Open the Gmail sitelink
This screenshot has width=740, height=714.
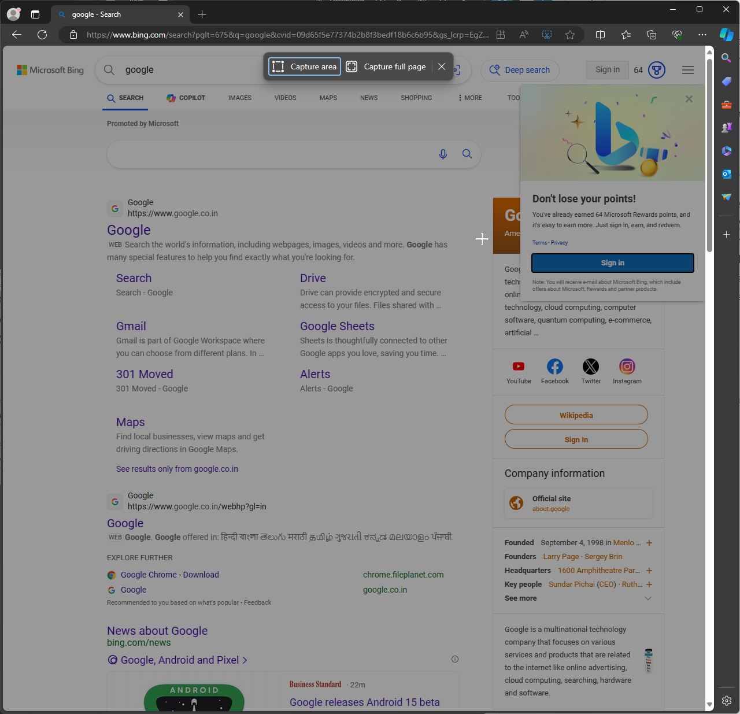click(131, 326)
